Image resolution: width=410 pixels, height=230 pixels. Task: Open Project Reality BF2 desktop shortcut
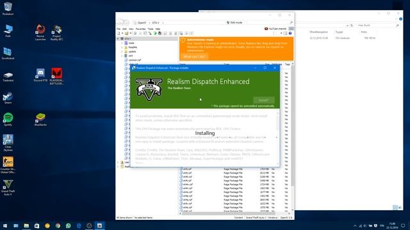click(x=56, y=33)
